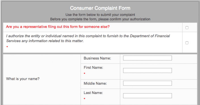Click the red representative question text
The width and height of the screenshot is (200, 105).
[58, 27]
